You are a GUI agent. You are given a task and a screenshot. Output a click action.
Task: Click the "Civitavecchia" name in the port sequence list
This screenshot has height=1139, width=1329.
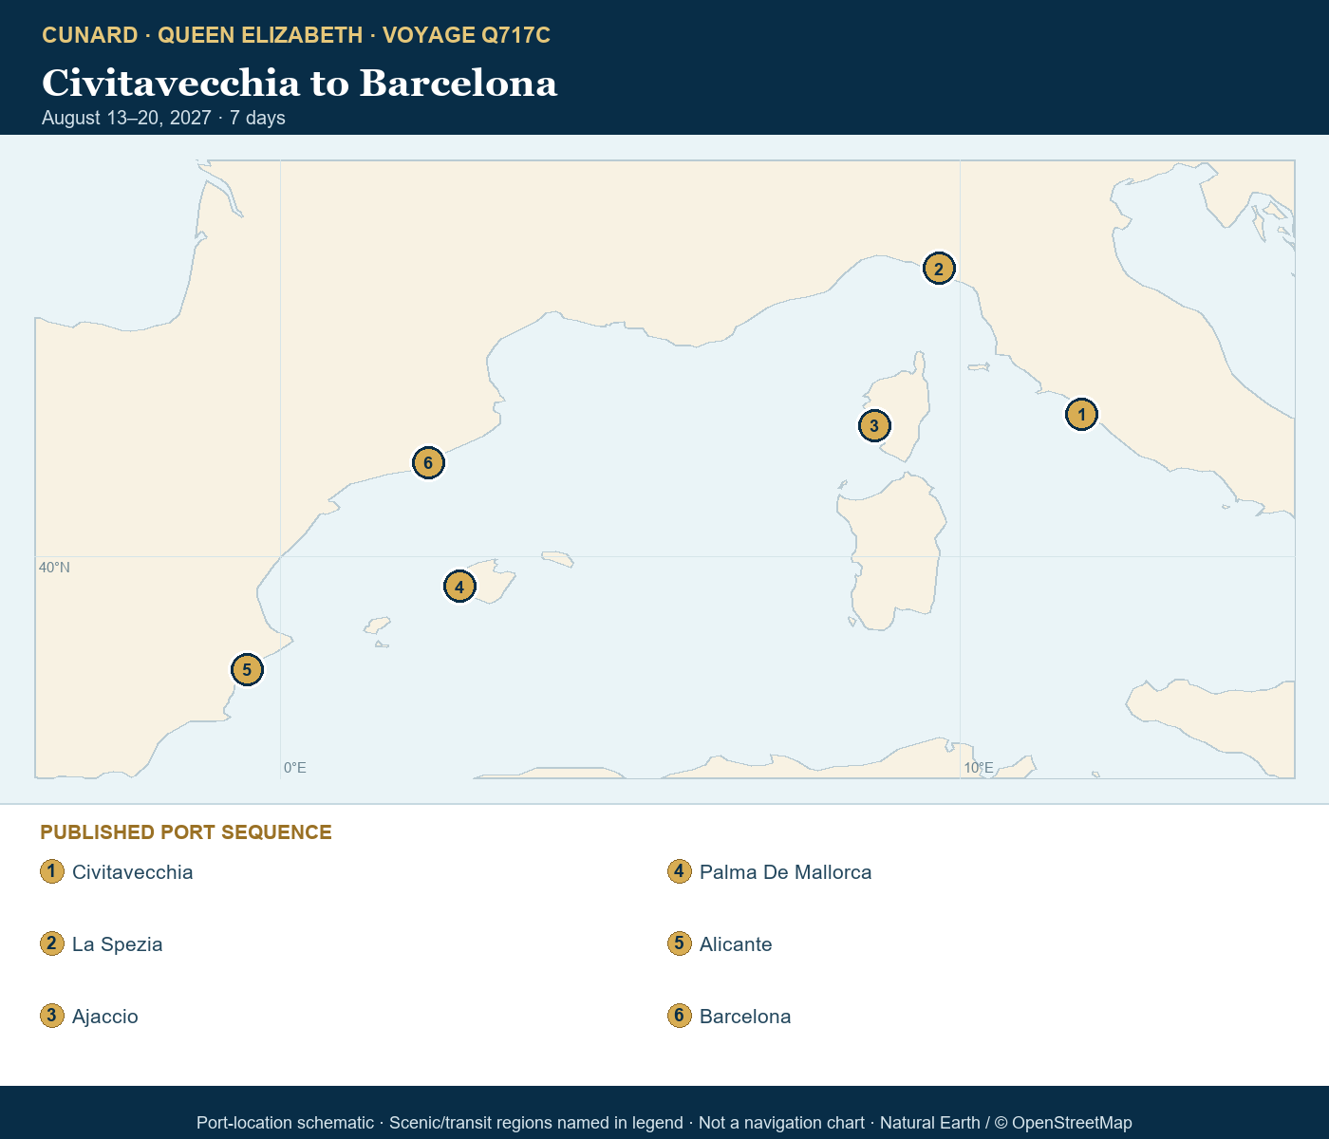click(133, 872)
